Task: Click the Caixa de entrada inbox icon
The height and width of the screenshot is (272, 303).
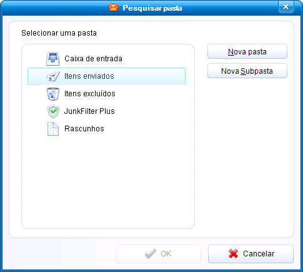Action: coord(53,59)
